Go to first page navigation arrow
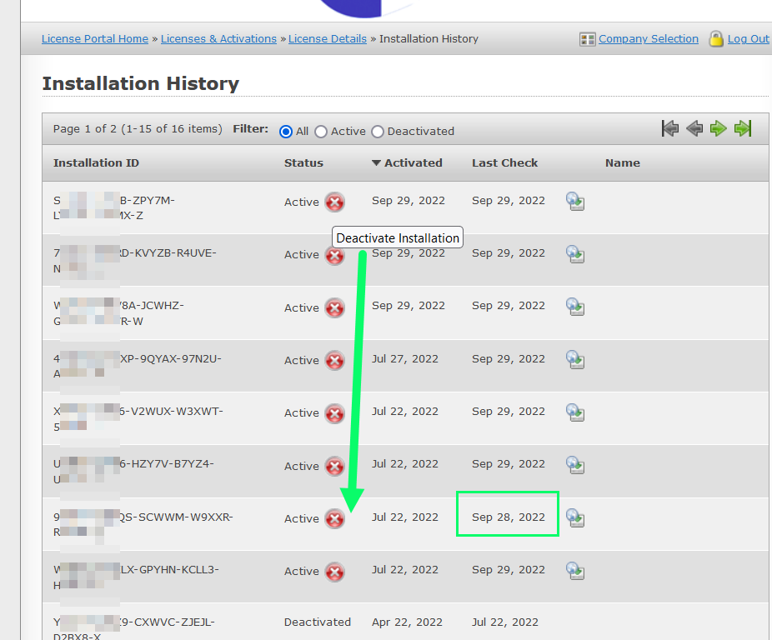 coord(669,129)
